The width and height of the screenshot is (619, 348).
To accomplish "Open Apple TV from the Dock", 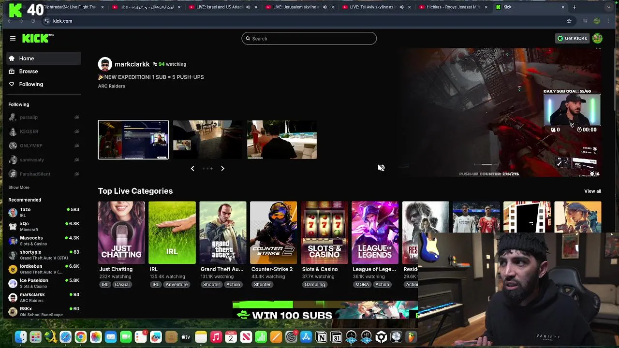I will (x=186, y=337).
